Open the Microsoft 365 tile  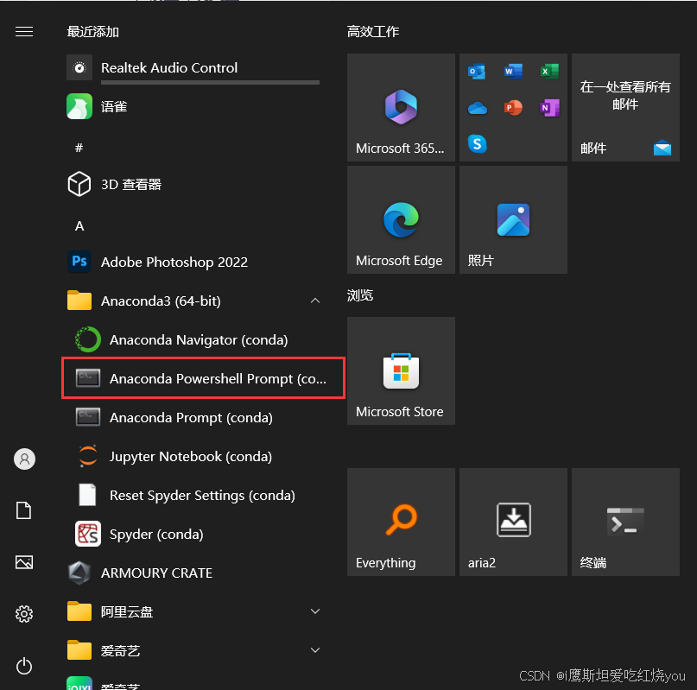[x=401, y=107]
